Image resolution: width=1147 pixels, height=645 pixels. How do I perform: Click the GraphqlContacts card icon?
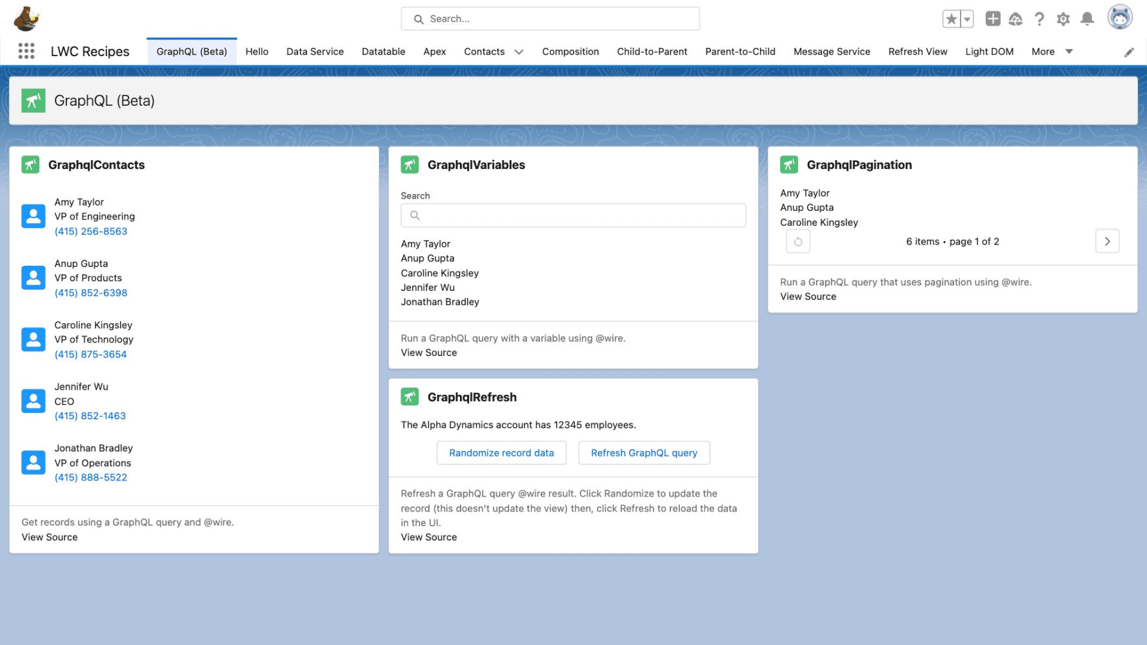point(30,164)
